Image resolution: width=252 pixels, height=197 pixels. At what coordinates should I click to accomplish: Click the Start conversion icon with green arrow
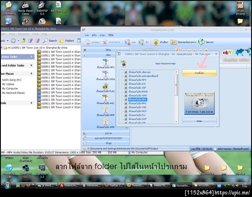click(141, 42)
